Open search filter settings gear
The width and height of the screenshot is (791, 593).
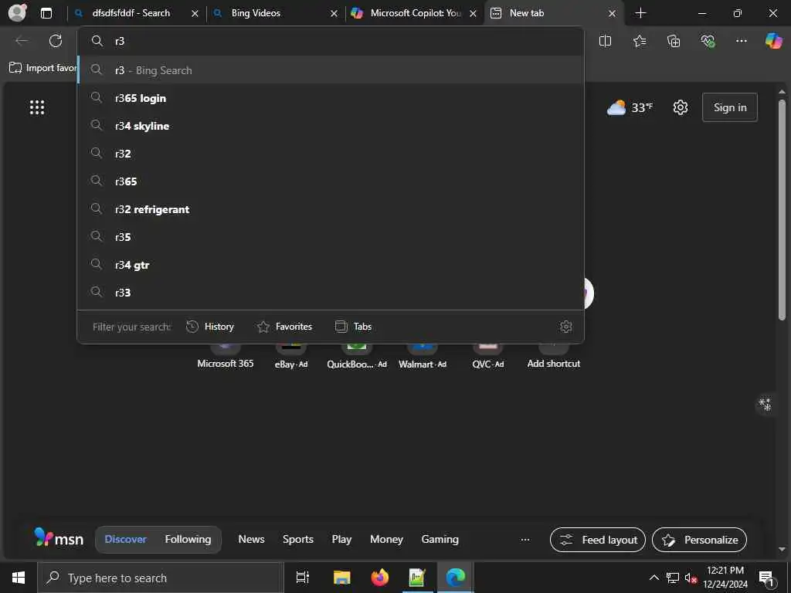click(565, 327)
